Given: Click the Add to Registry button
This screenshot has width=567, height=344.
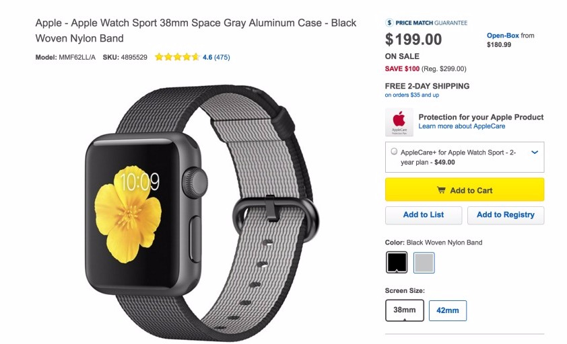Looking at the screenshot, I should 506,215.
